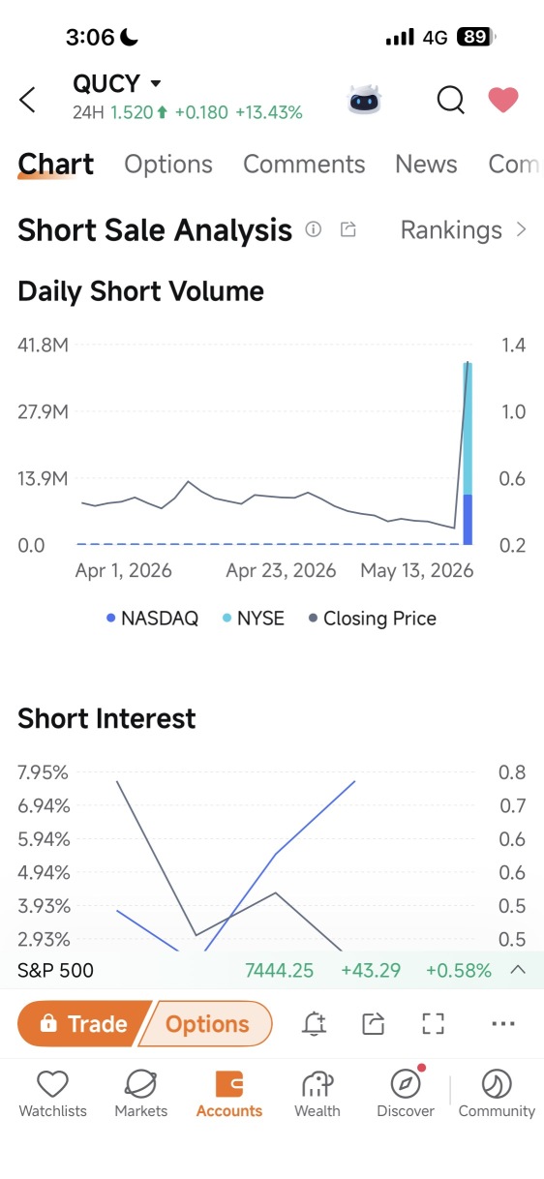Screen dimensions: 544x1179
Task: Toggle the NASDAQ legend series
Action: pyautogui.click(x=152, y=618)
